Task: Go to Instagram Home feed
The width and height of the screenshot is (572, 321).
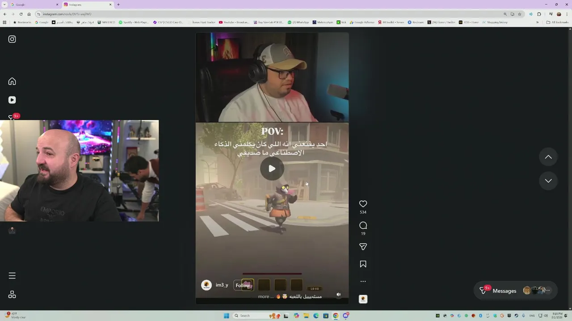Action: pos(12,81)
